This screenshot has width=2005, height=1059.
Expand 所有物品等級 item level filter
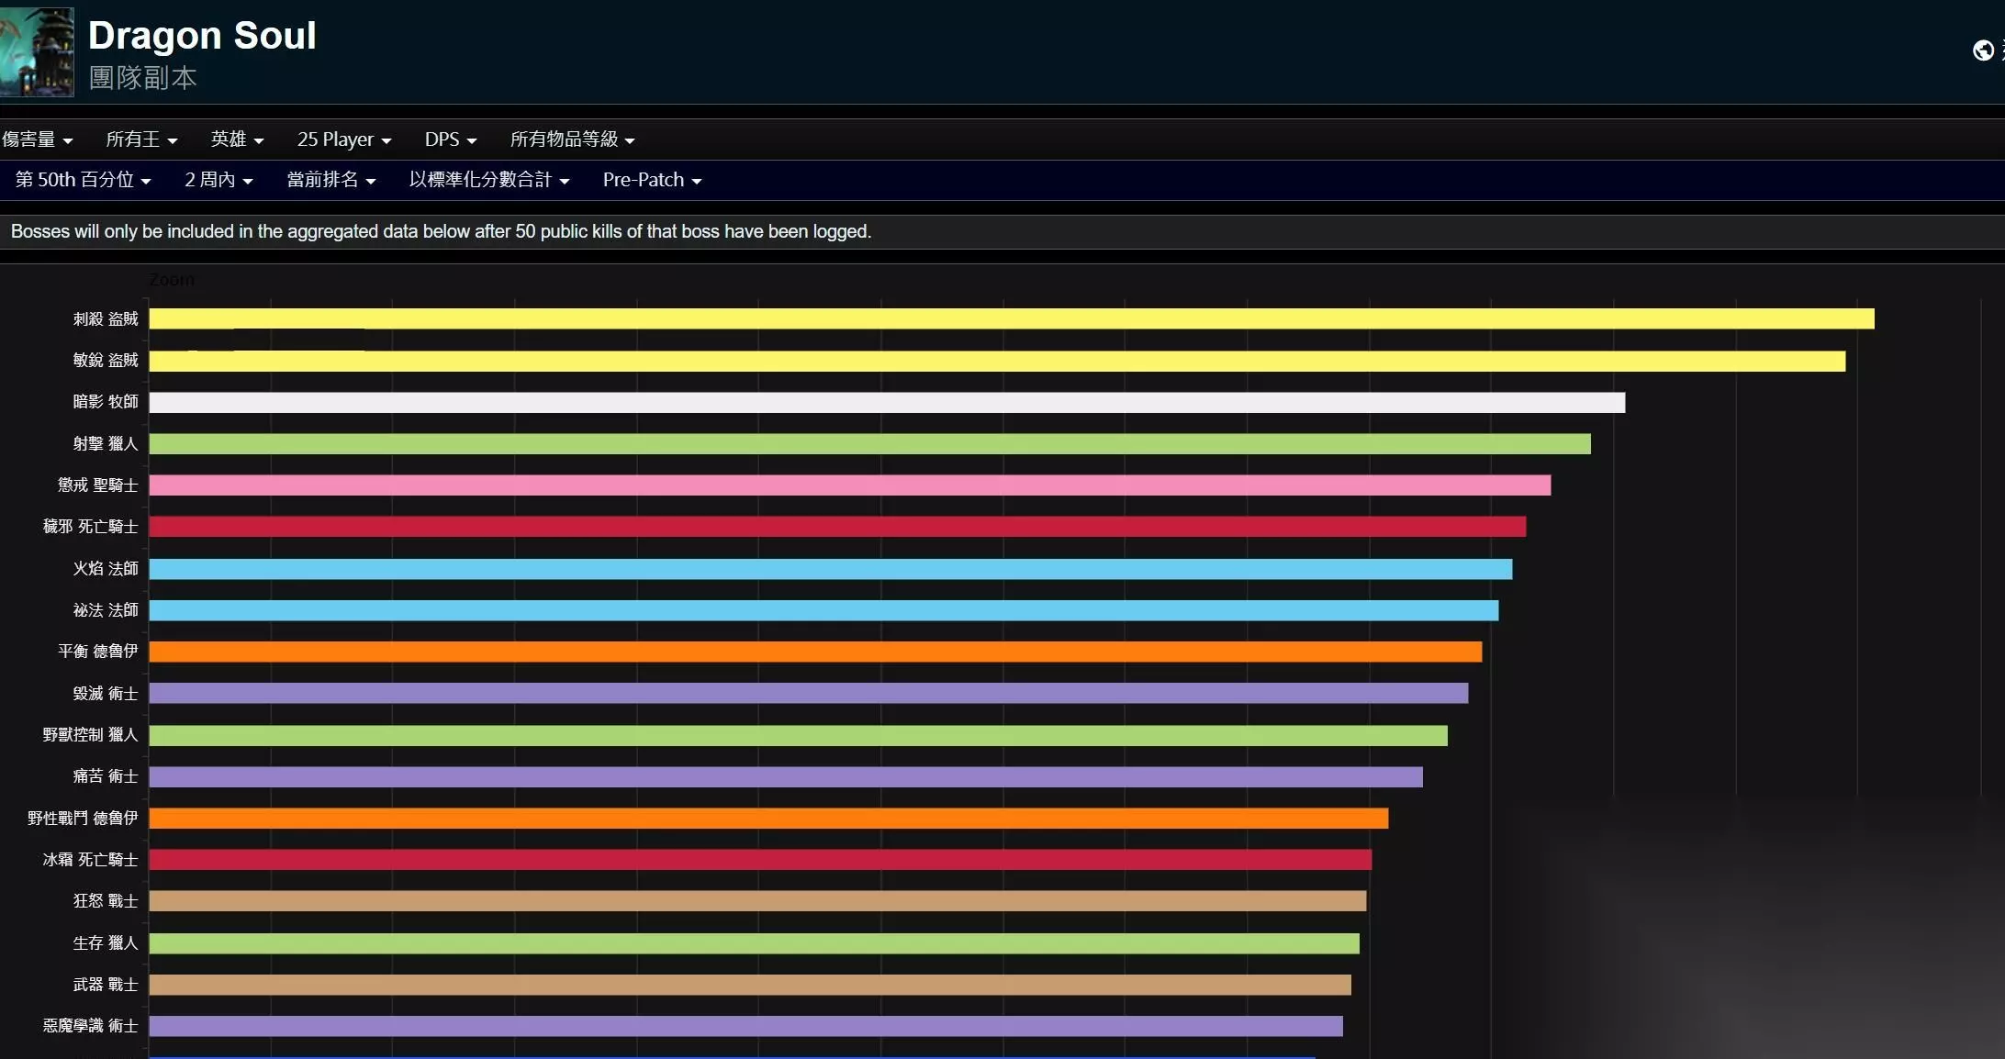(572, 139)
